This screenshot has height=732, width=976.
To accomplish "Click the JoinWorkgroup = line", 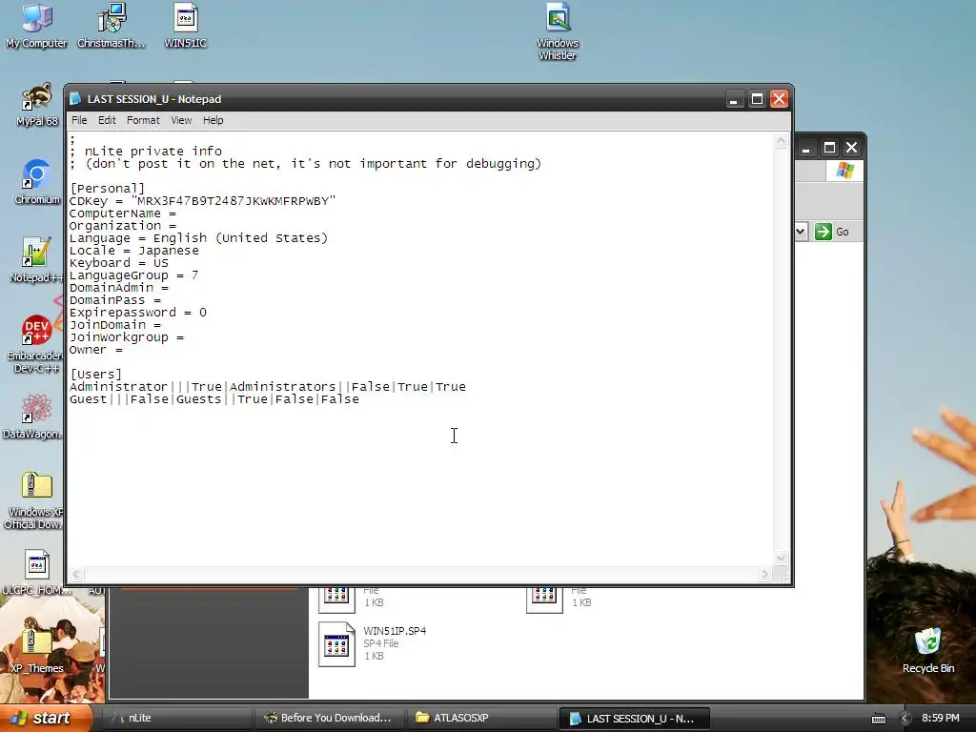I will [x=127, y=337].
